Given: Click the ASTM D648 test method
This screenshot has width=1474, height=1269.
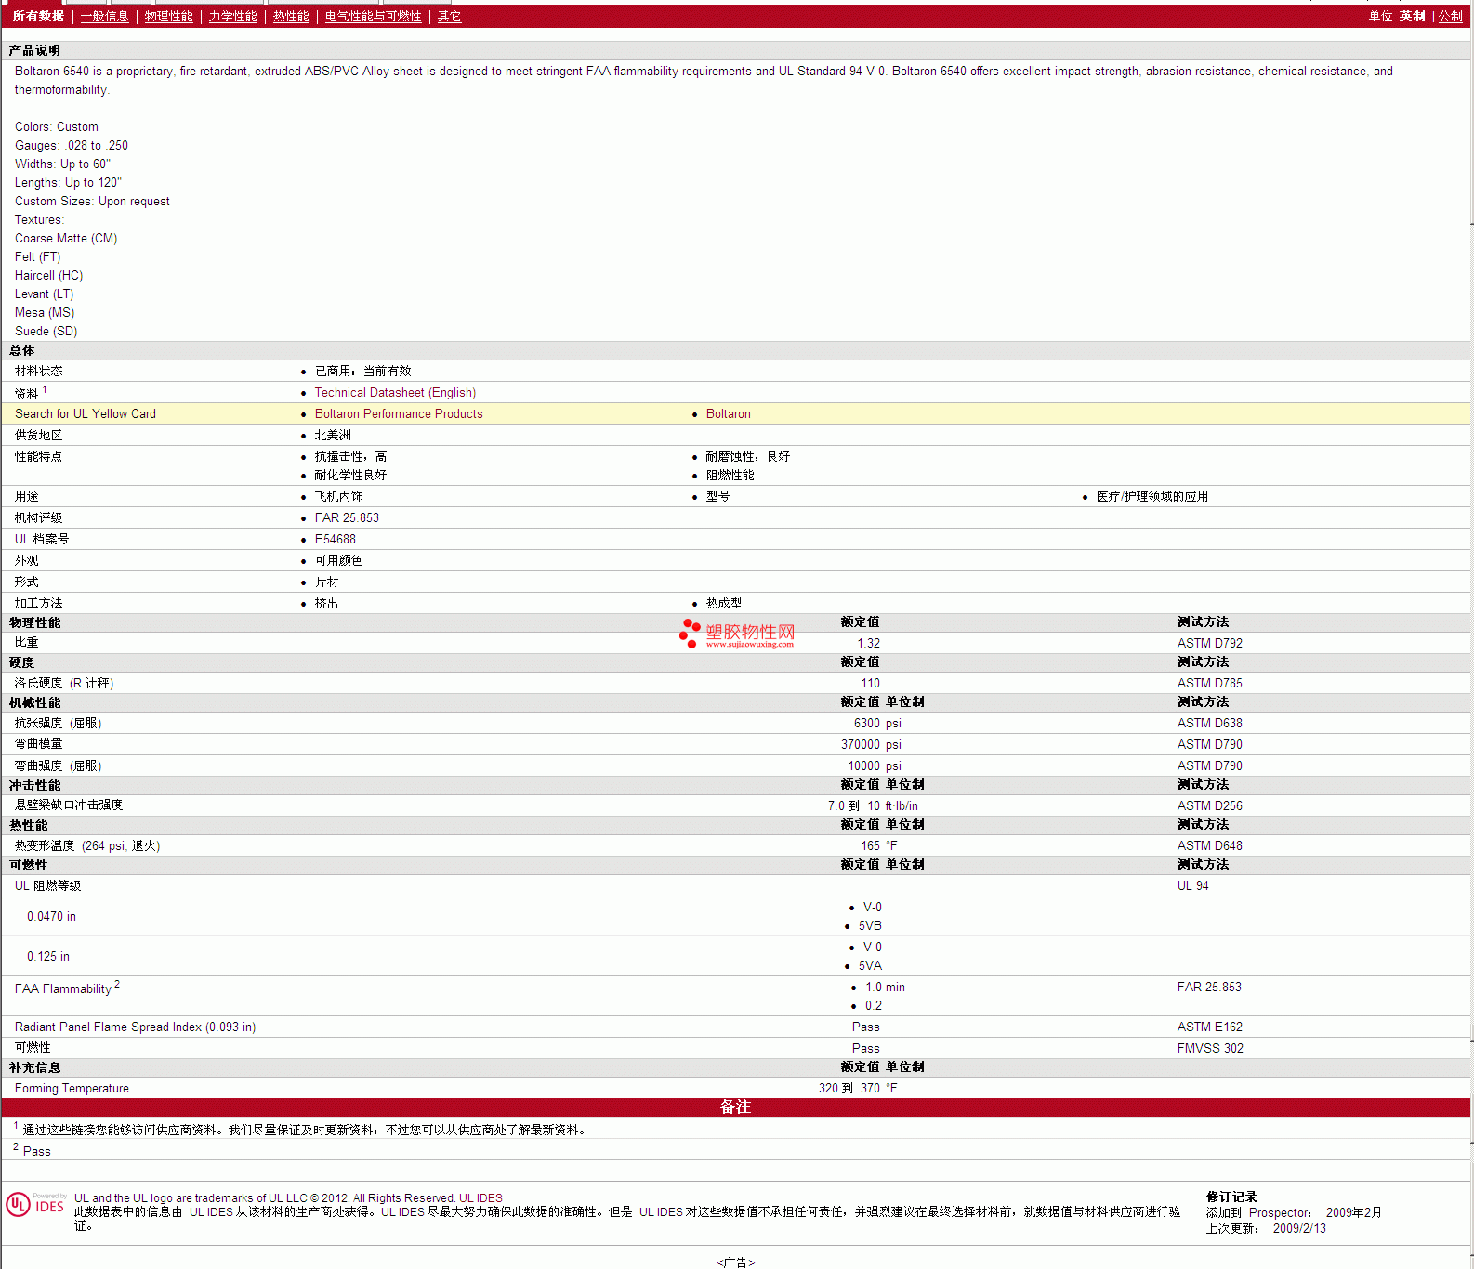Looking at the screenshot, I should tap(1210, 846).
